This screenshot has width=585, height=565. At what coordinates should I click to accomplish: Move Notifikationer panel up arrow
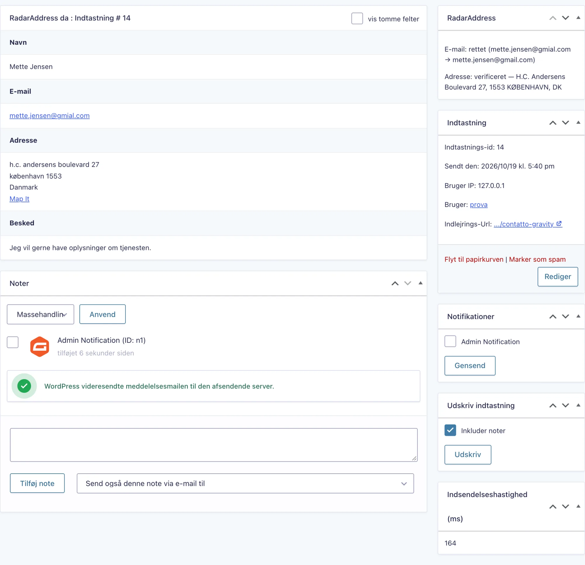pos(553,316)
